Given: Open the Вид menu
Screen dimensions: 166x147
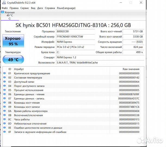Looking at the screenshot, I should coord(33,8).
